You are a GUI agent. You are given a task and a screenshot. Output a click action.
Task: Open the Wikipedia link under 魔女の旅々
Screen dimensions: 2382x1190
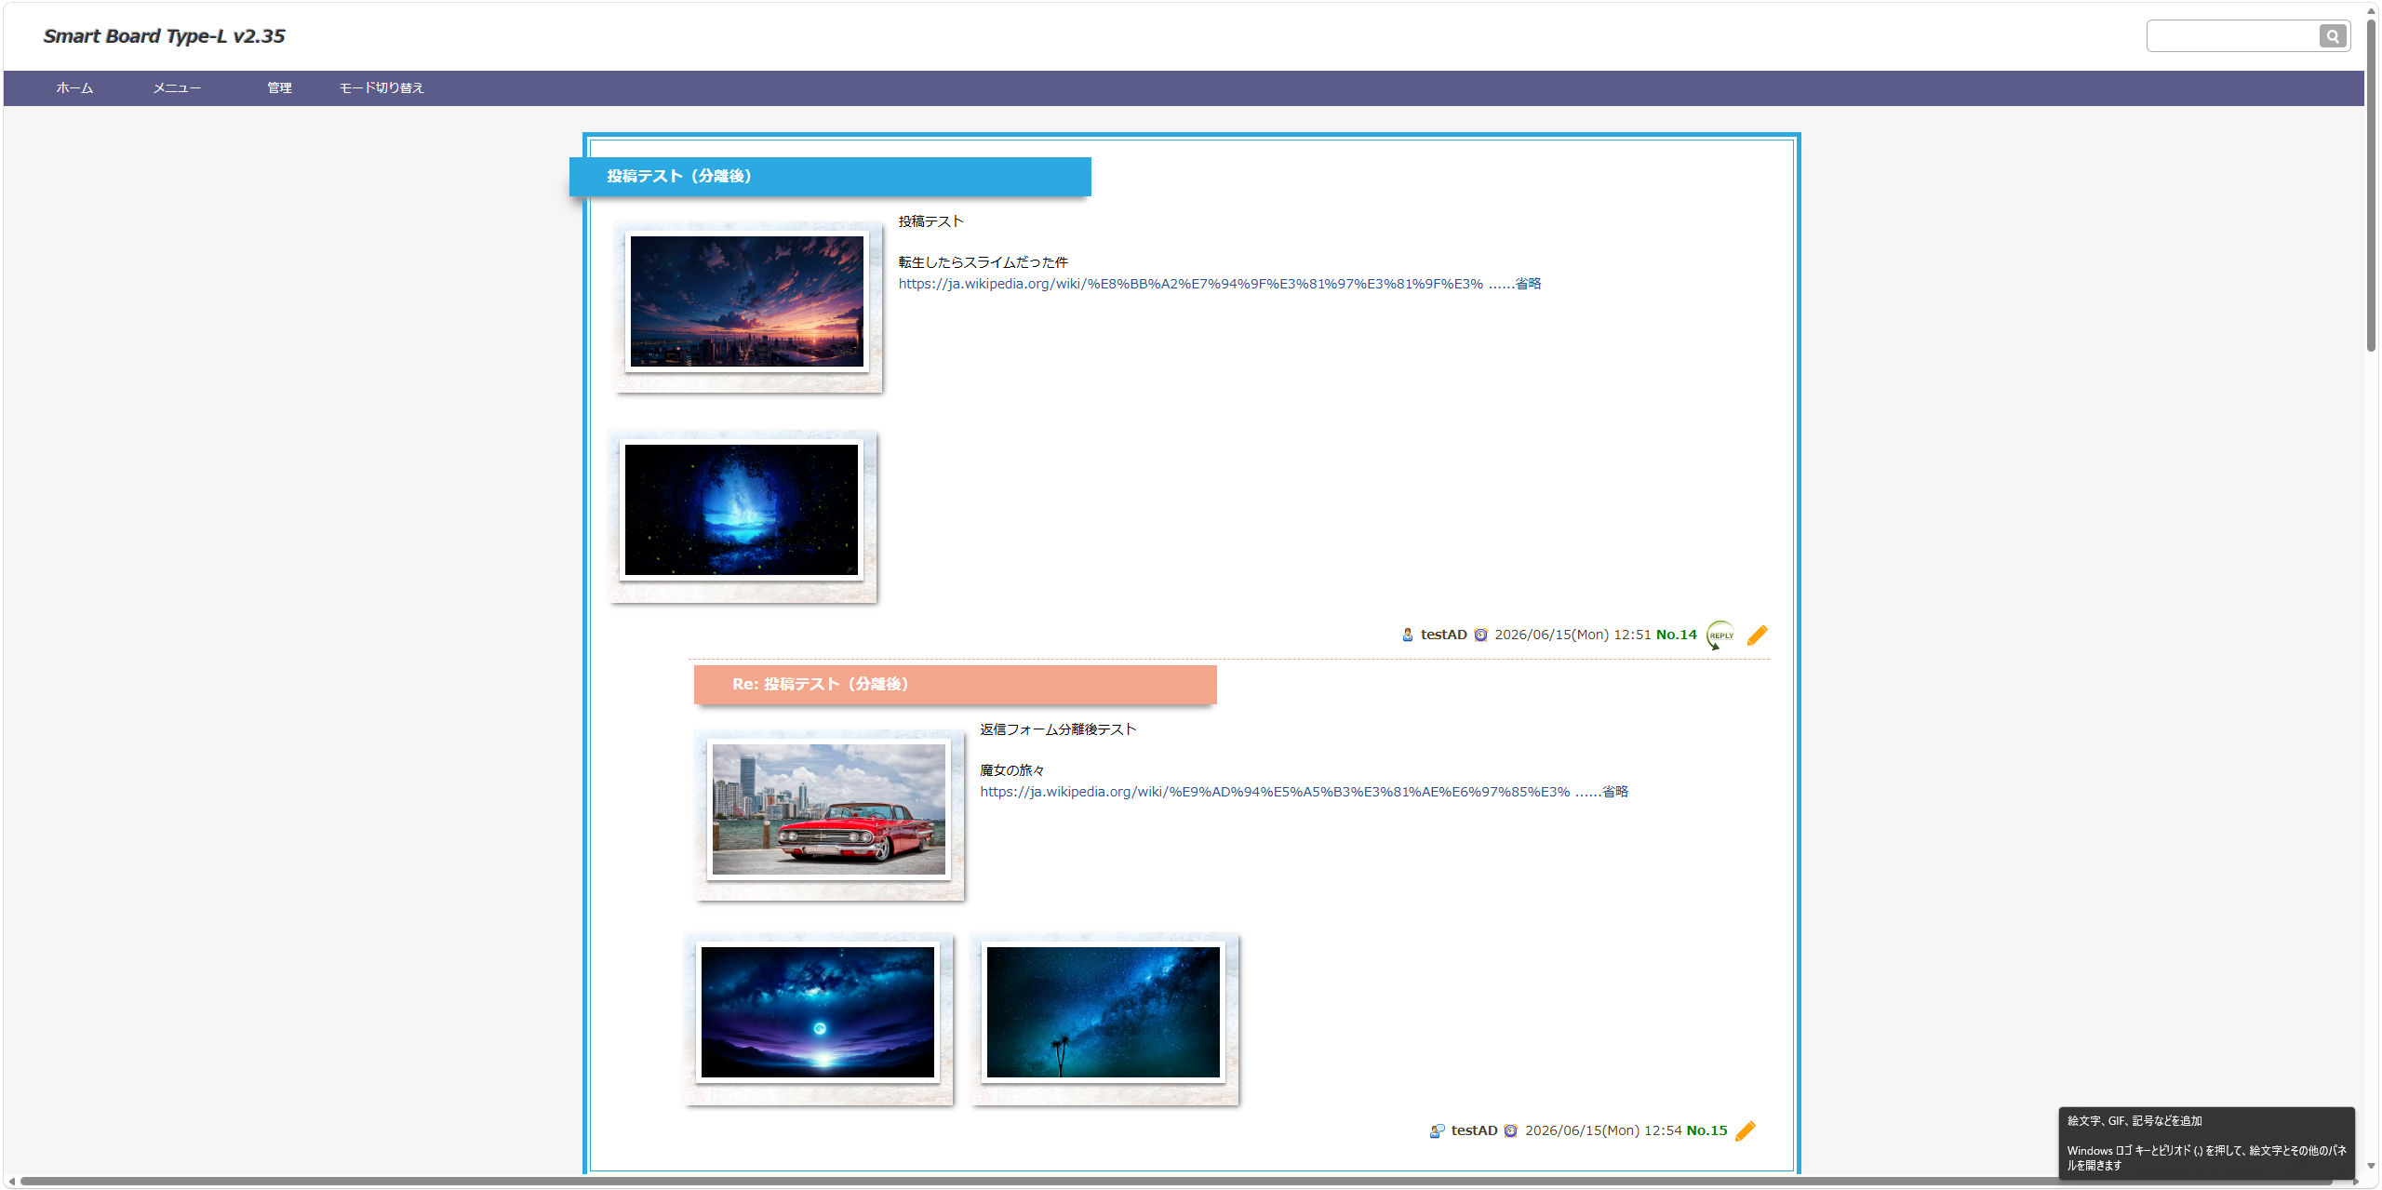pos(1304,792)
